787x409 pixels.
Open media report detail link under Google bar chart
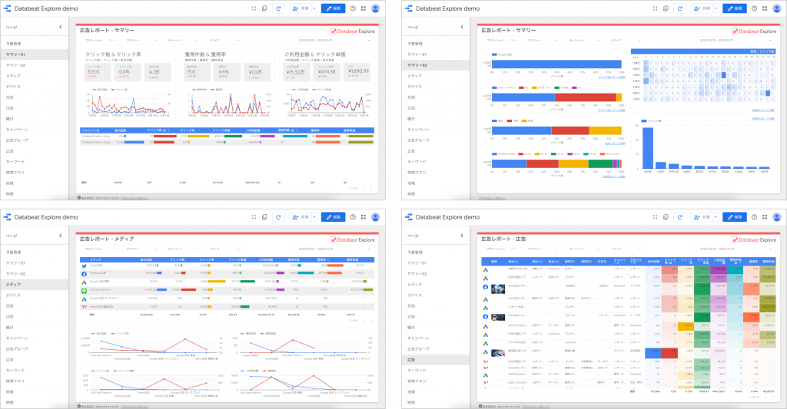611,78
